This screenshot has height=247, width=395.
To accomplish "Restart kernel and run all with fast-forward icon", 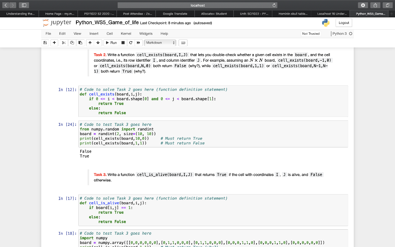I will [x=138, y=42].
